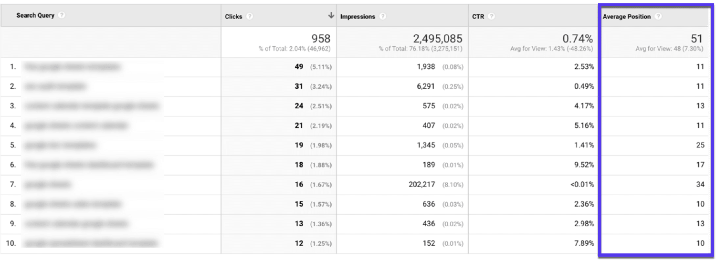
Task: Open the Impressions help question mark
Action: tap(382, 16)
